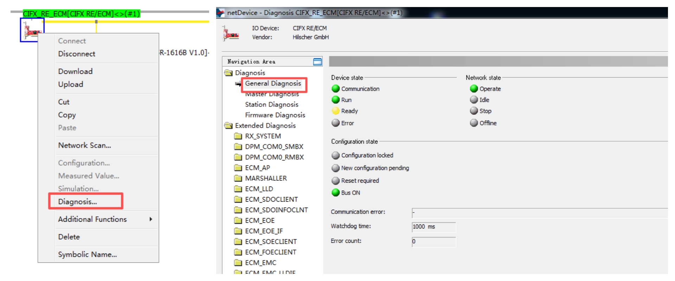Select Firmware Diagnosis in the navigation tree
Screen dimensions: 675x281
(275, 115)
